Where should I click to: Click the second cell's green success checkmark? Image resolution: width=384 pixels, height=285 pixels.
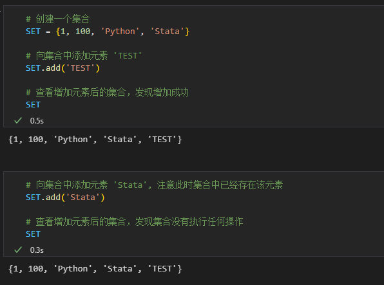coord(18,250)
